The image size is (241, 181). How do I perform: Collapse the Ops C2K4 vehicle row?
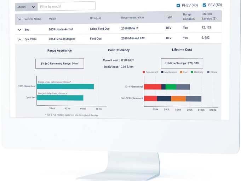pyautogui.click(x=19, y=40)
